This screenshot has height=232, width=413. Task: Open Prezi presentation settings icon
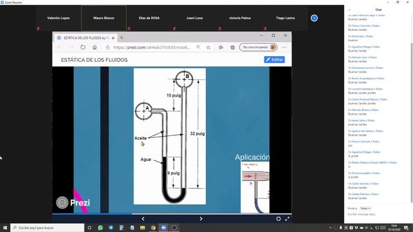pyautogui.click(x=278, y=218)
